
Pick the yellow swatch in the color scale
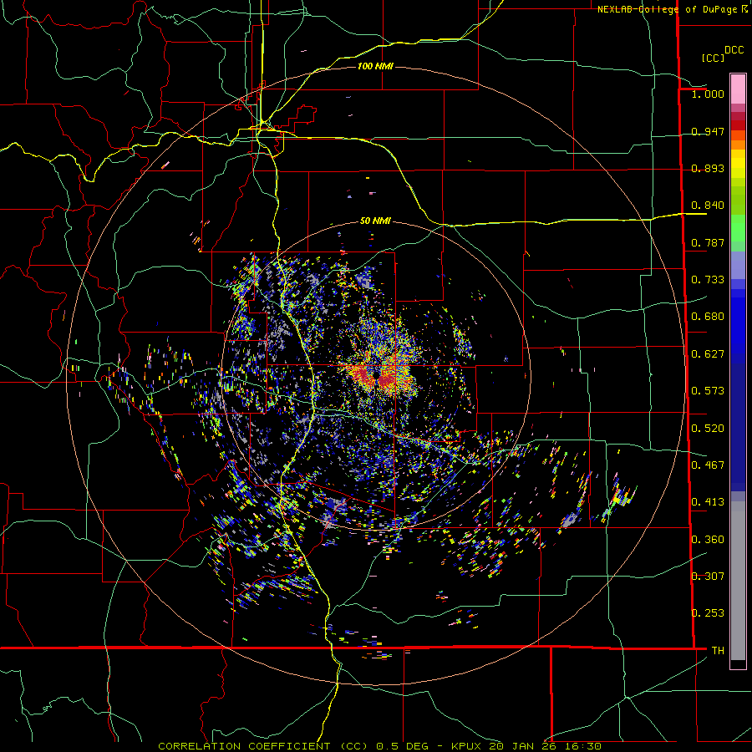738,164
